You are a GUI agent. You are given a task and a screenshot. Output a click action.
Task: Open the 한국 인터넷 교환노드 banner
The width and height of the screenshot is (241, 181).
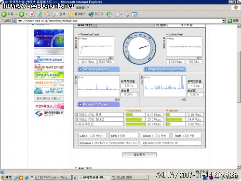point(49,98)
